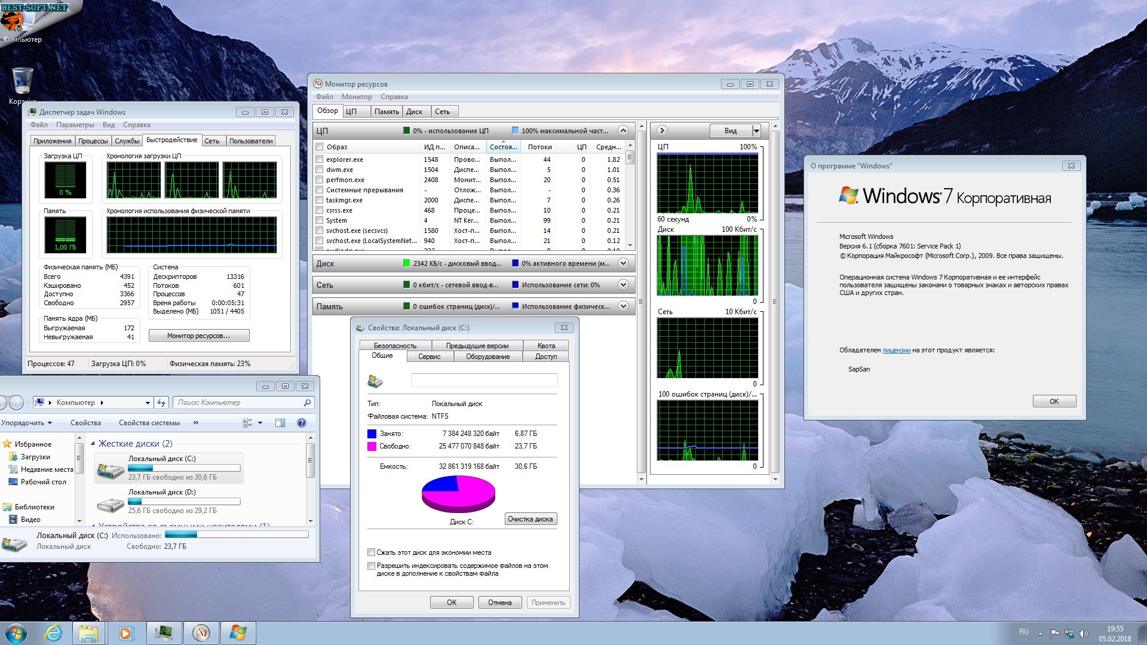The image size is (1147, 645).
Task: Expand the Disk section in Resource Monitor
Action: coord(623,263)
